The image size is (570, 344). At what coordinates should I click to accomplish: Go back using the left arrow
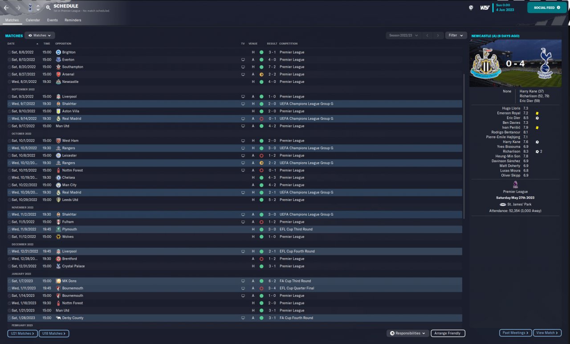[x=6, y=8]
